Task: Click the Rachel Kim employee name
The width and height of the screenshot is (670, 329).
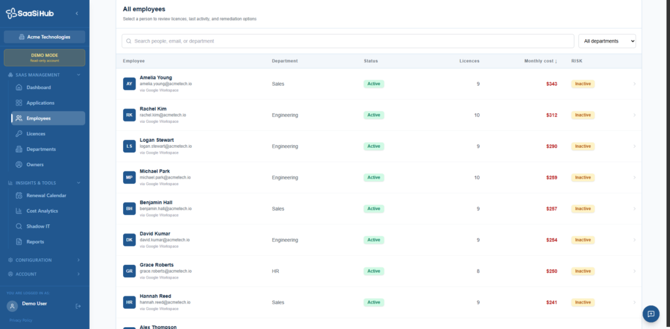Action: tap(153, 109)
